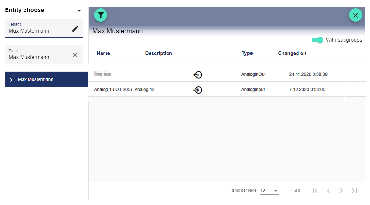
Task: Go to the previous page
Action: pos(328,191)
